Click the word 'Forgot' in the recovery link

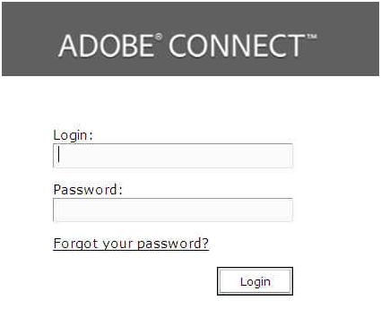76,244
